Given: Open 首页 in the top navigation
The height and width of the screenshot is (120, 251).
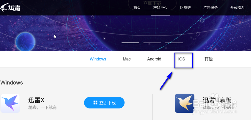Looking at the screenshot, I should [x=137, y=8].
